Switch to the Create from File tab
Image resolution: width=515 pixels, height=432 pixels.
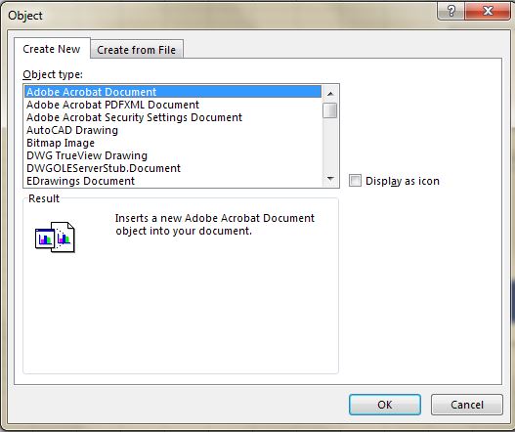136,50
